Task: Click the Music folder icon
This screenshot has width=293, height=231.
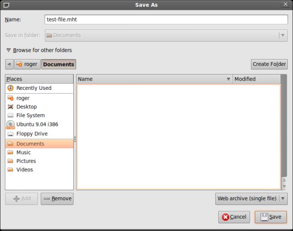Action: point(10,152)
